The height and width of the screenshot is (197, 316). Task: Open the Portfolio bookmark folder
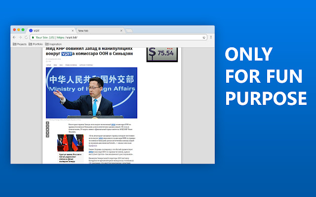36,44
